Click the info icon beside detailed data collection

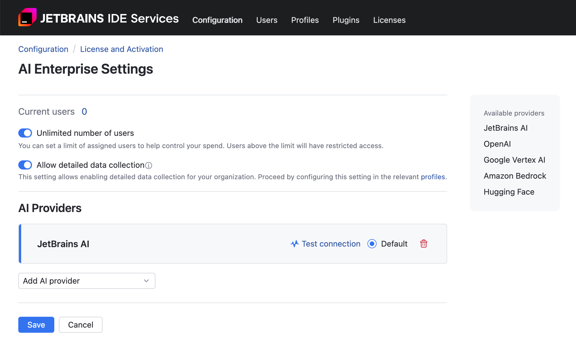pos(149,166)
